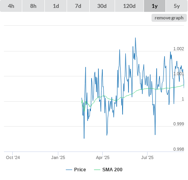Click the Jan '25 axis label
The height and width of the screenshot is (180, 188).
coord(58,157)
